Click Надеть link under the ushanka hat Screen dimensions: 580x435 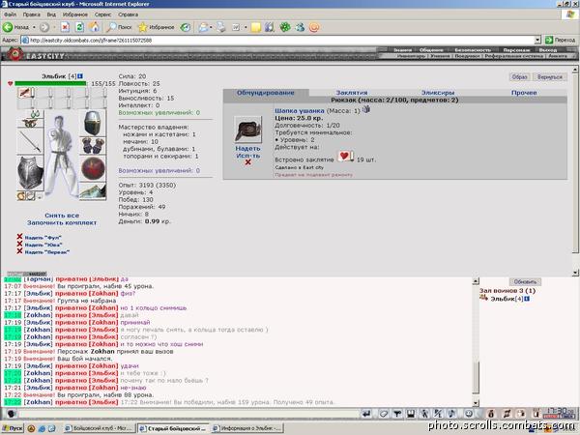pyautogui.click(x=247, y=148)
